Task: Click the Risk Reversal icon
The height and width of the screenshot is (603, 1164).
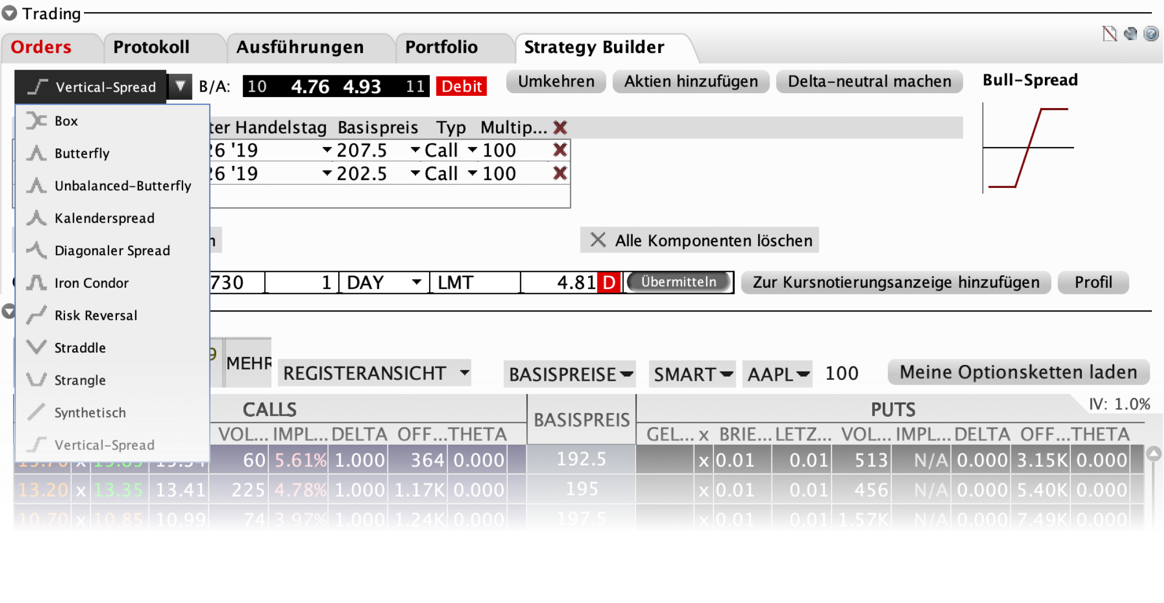Action: click(36, 315)
